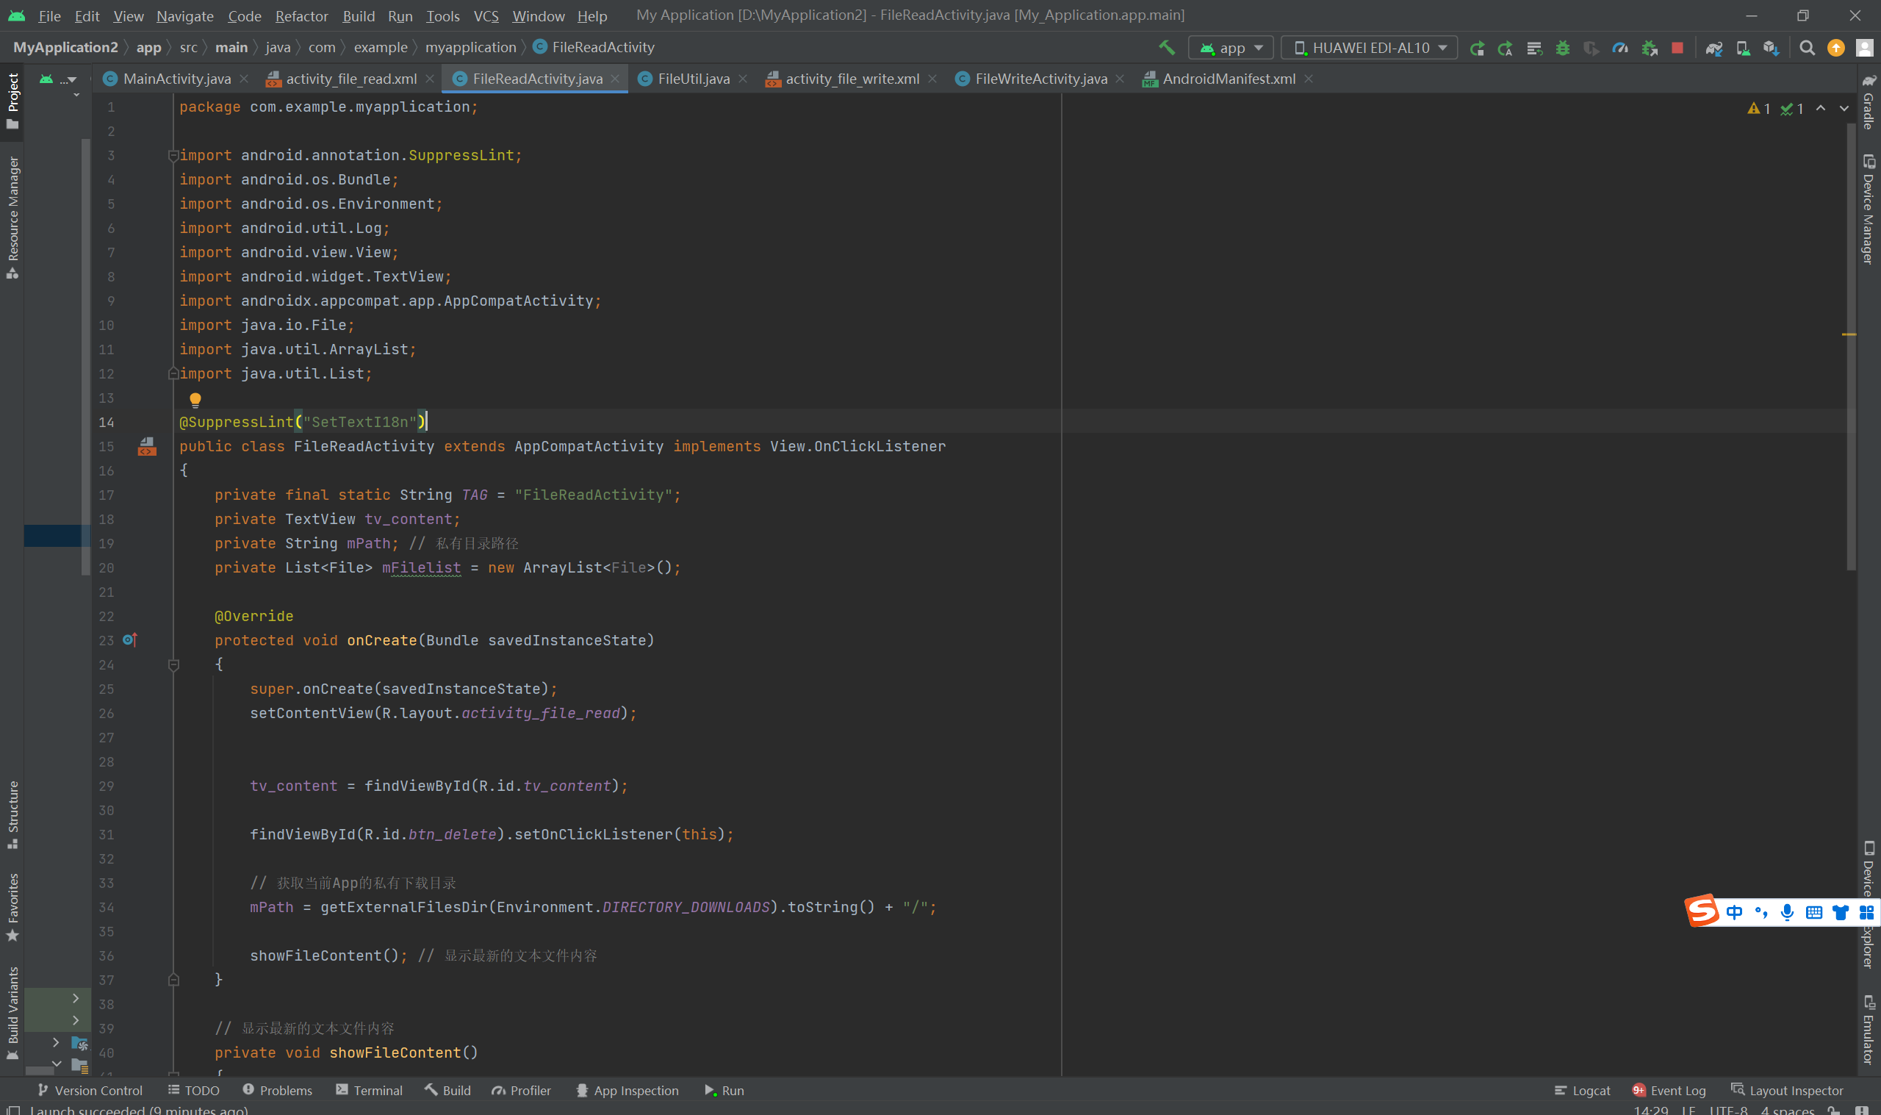Image resolution: width=1881 pixels, height=1115 pixels.
Task: Close the AndroidManifest.xml tab
Action: click(1308, 79)
